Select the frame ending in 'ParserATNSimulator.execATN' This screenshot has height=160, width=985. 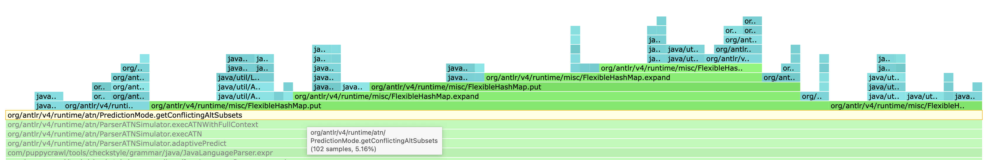click(x=494, y=134)
